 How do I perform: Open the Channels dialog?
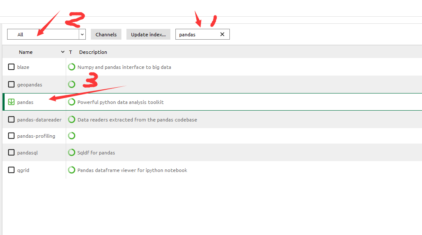(x=106, y=34)
